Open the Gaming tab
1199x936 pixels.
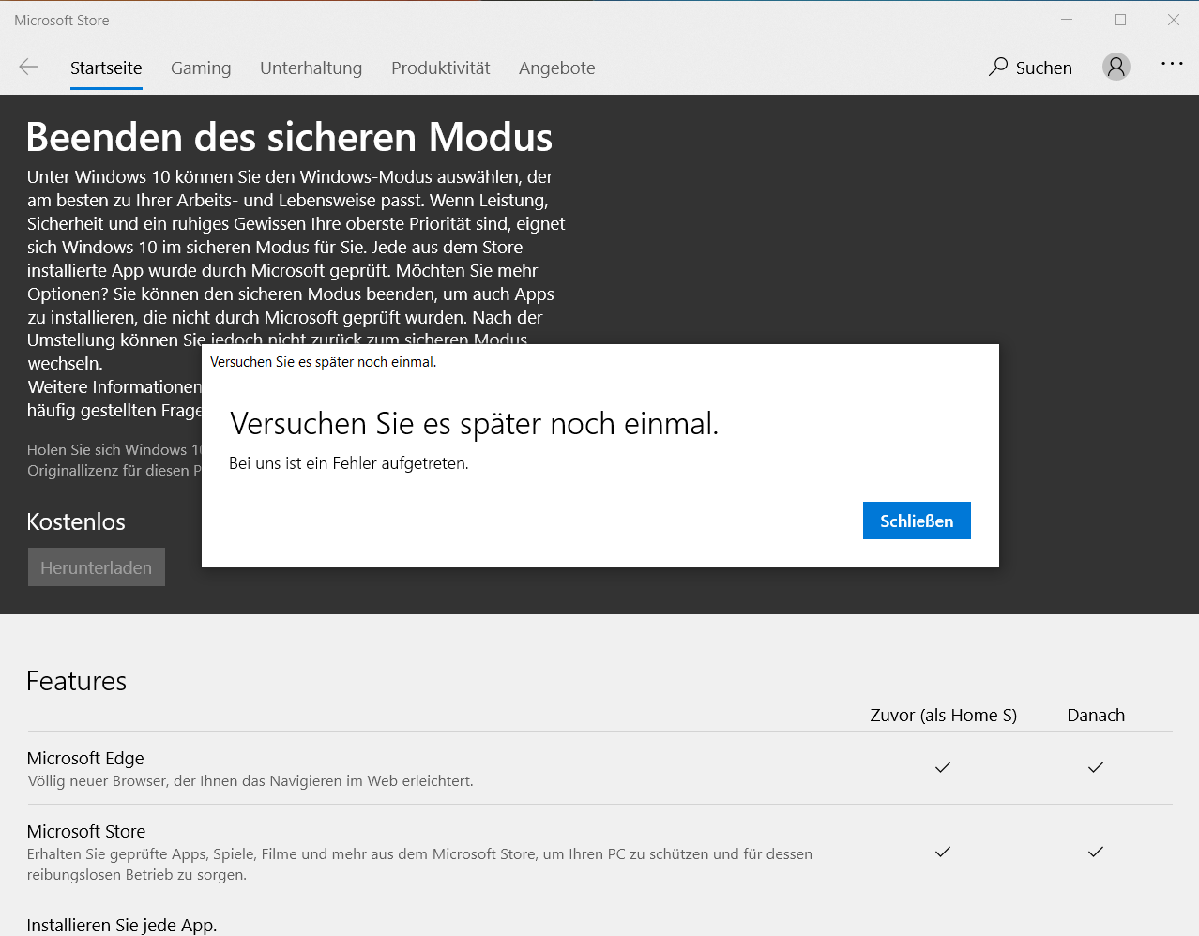pos(201,68)
